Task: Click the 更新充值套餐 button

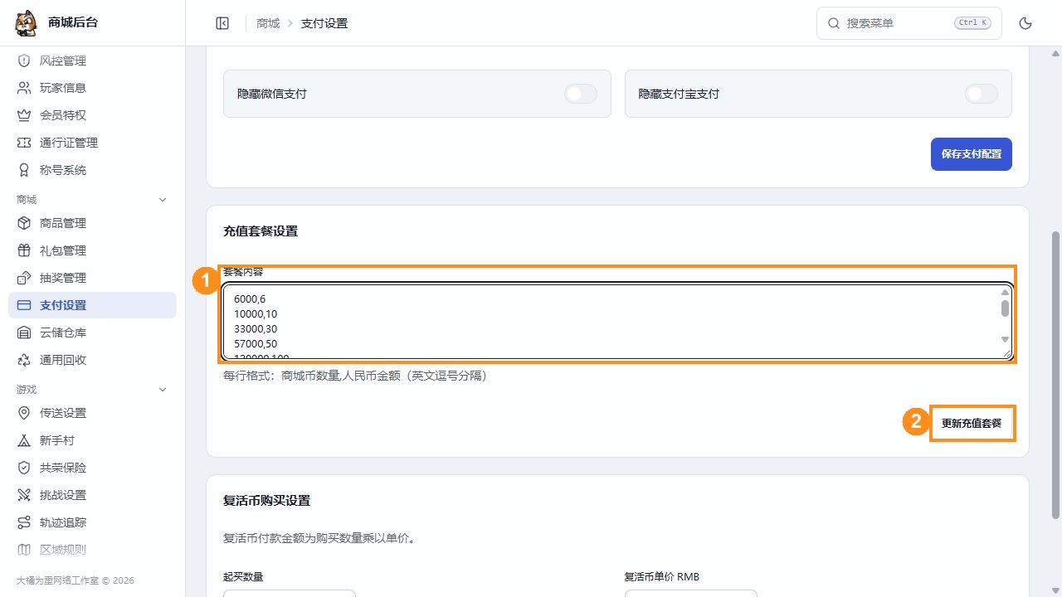Action: [972, 423]
